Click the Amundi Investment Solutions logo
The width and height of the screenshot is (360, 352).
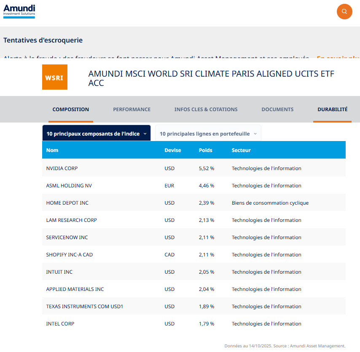(19, 11)
